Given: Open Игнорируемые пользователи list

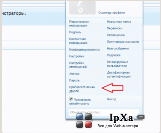Looking at the screenshot, I should tap(117, 64).
